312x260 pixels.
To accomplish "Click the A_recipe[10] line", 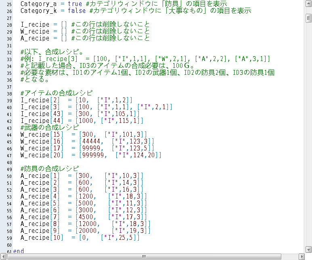I will click(80, 237).
